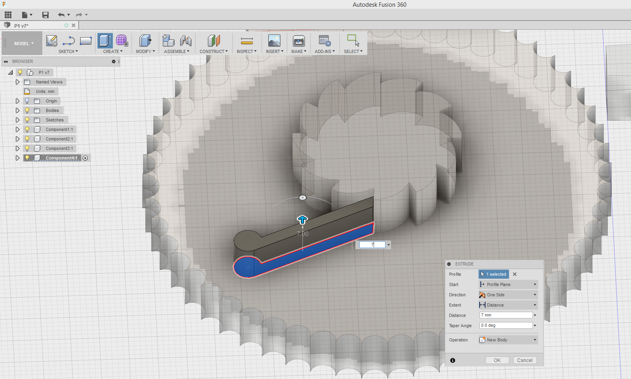
Task: Toggle Component2:1 visibility bulb
Action: pyautogui.click(x=27, y=139)
